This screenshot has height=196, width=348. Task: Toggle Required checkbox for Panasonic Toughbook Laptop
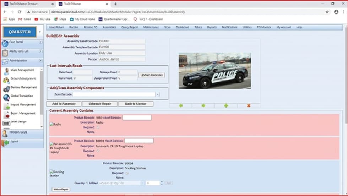point(98,151)
